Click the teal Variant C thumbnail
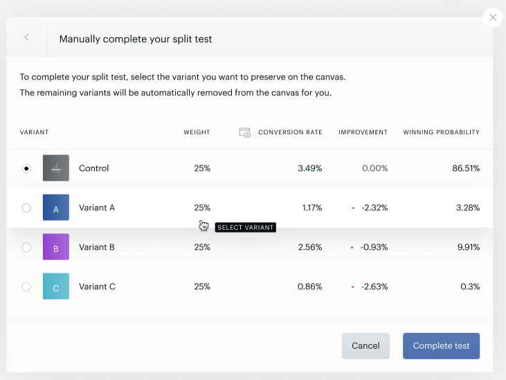The height and width of the screenshot is (380, 506). point(56,286)
